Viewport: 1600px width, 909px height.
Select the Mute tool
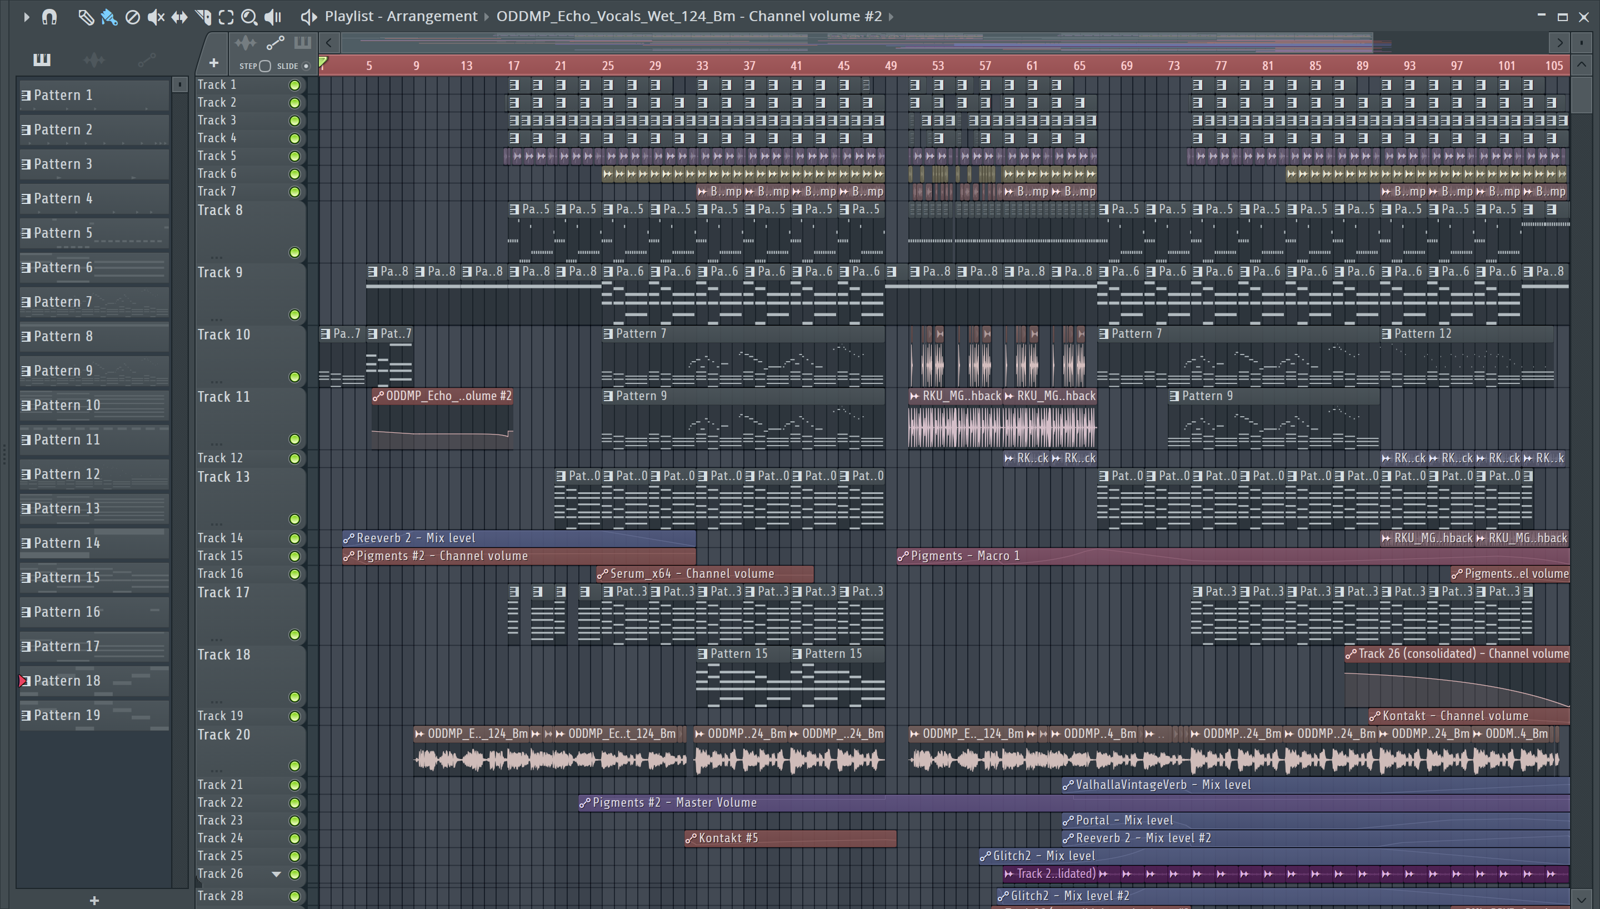tap(156, 17)
